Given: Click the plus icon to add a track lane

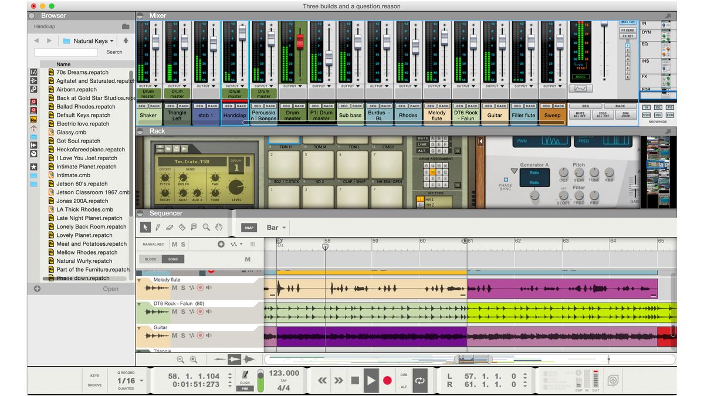Looking at the screenshot, I should pyautogui.click(x=221, y=243).
